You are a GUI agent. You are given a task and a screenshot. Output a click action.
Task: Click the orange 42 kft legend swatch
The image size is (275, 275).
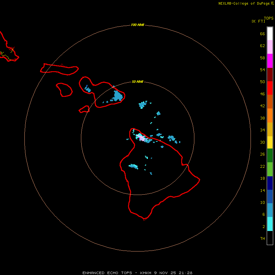(270, 116)
